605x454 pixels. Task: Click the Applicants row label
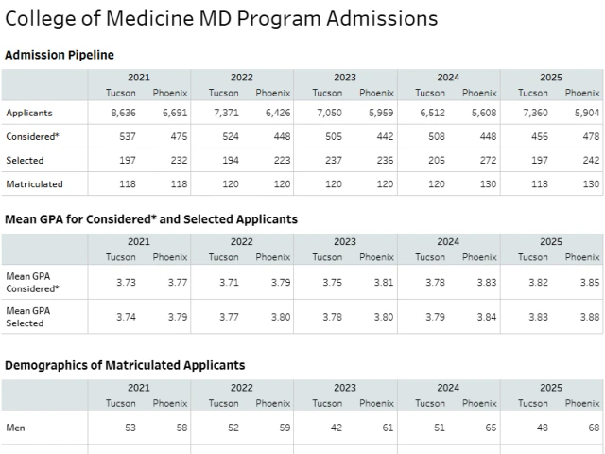29,113
